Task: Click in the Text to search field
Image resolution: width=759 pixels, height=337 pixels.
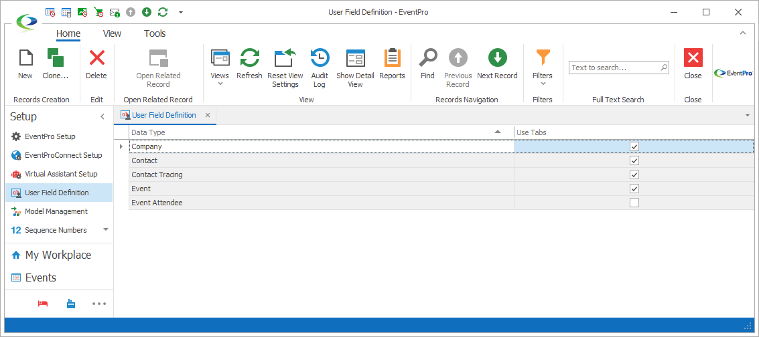Action: (615, 68)
